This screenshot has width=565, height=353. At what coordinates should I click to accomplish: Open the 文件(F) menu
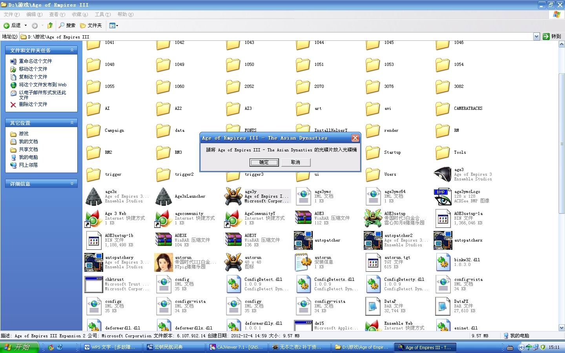point(12,15)
